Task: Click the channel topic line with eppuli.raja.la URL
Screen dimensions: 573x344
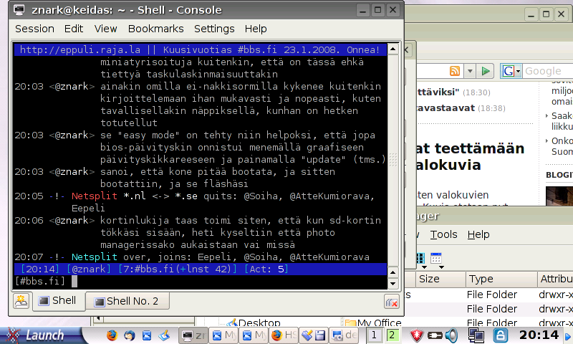Action: coord(201,49)
